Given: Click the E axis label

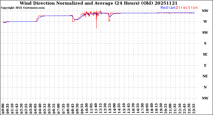Looking at the screenshot, I should (x=205, y=65).
